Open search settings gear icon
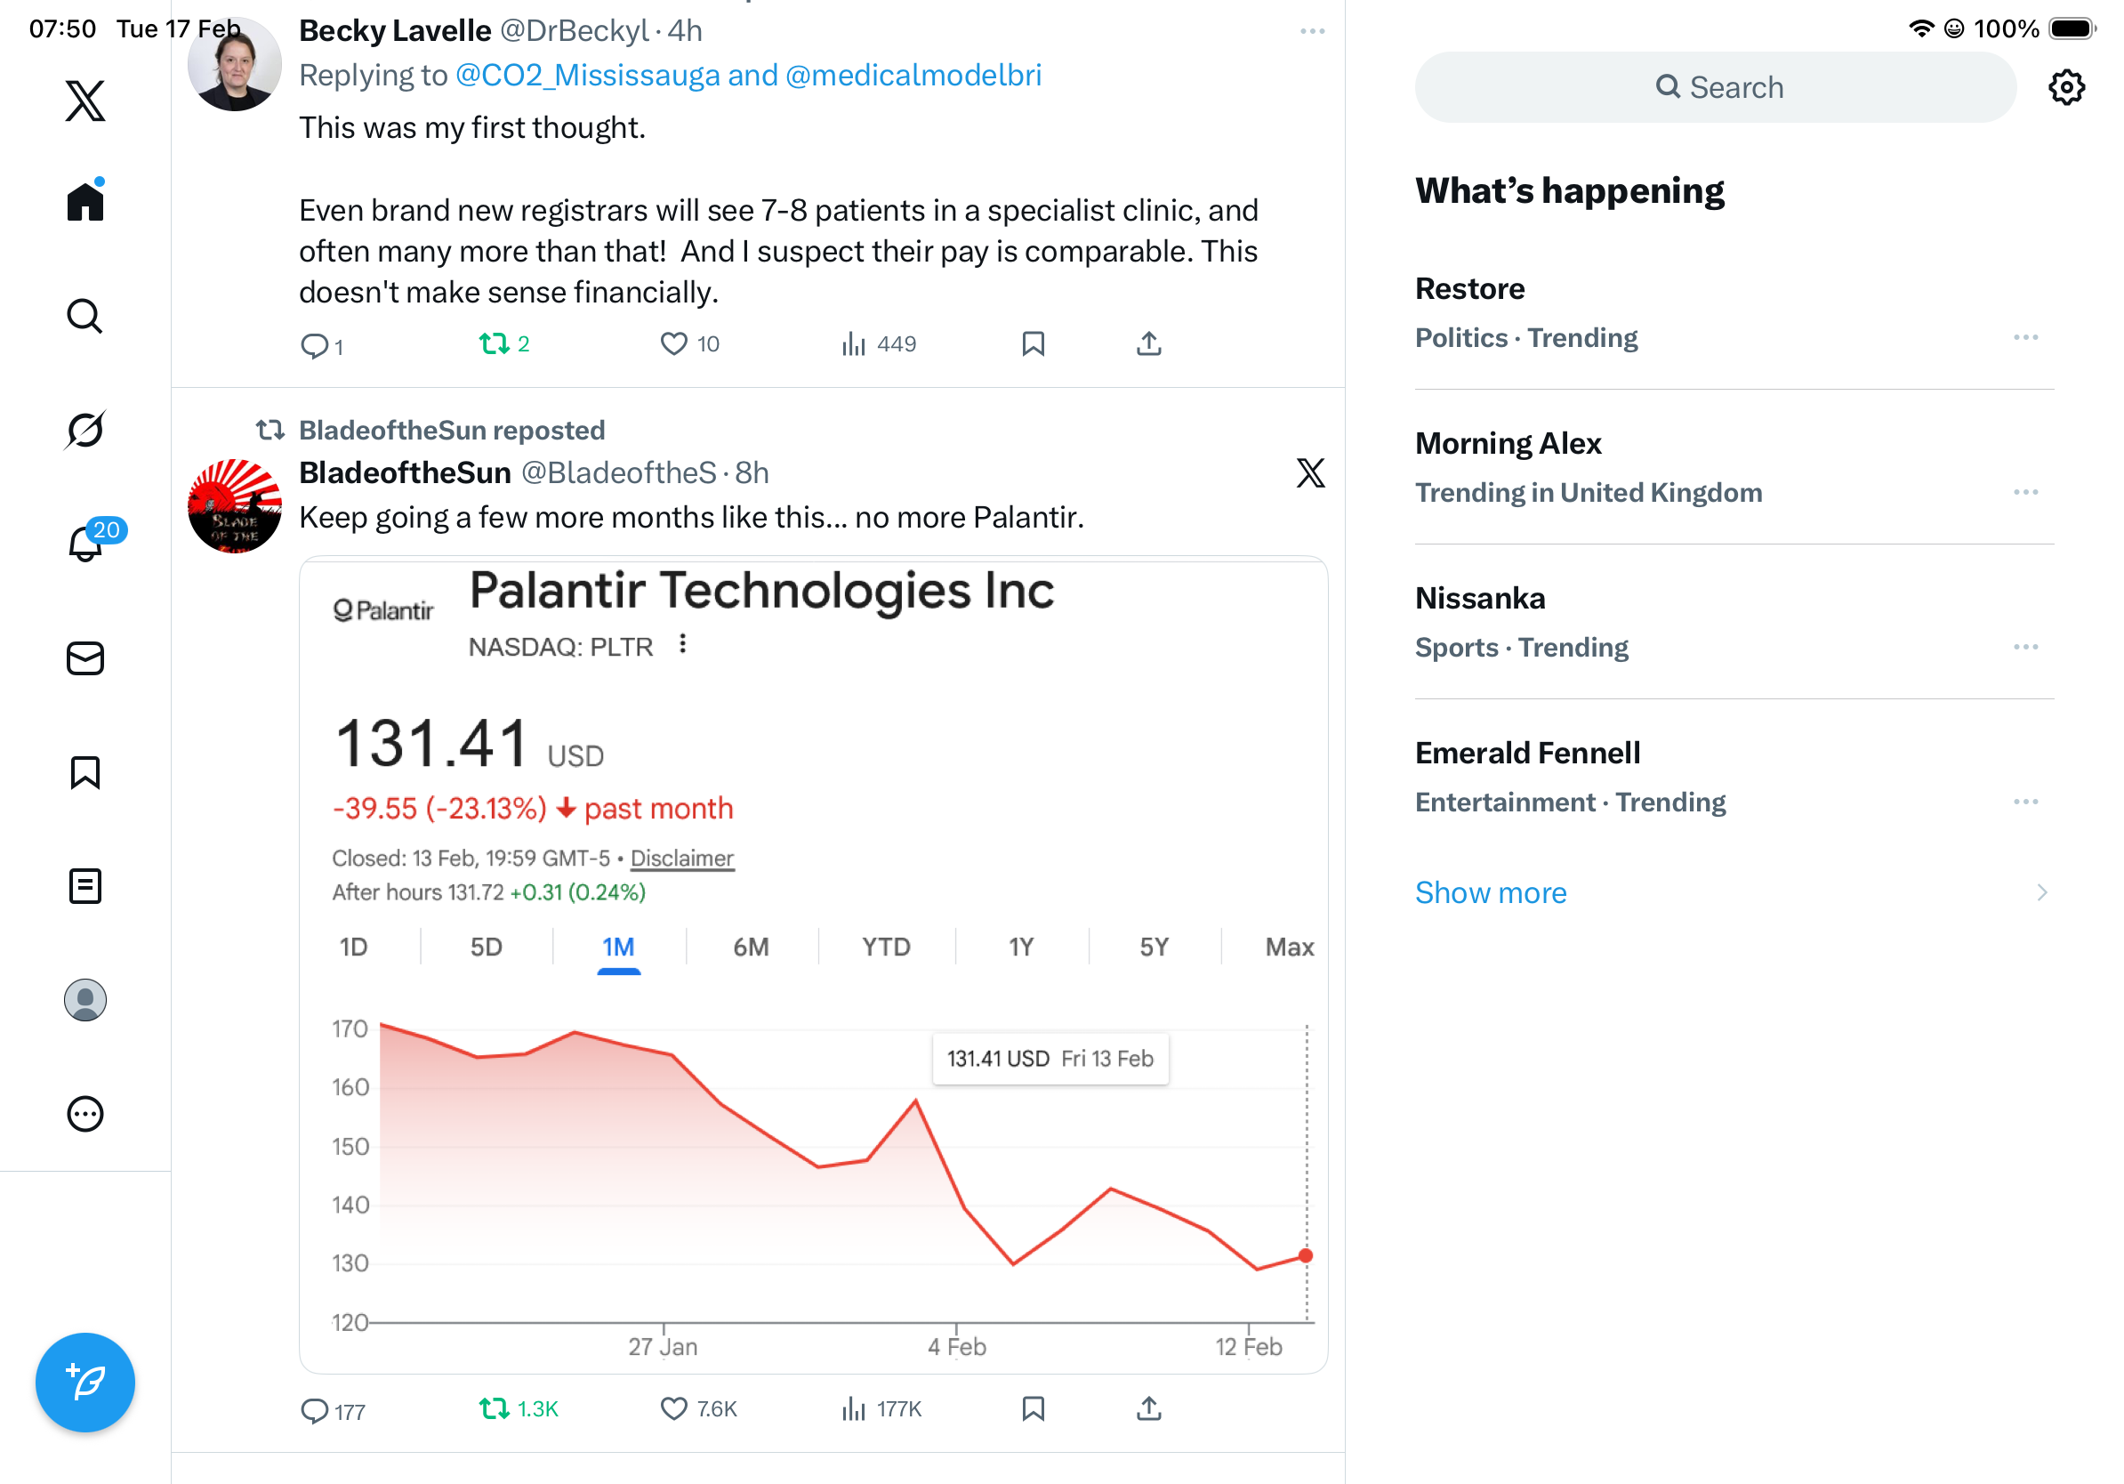 [2065, 88]
